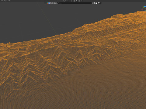The width and height of the screenshot is (146, 109).
Task: Open the proportional falloff curve selector
Action: tap(81, 1)
